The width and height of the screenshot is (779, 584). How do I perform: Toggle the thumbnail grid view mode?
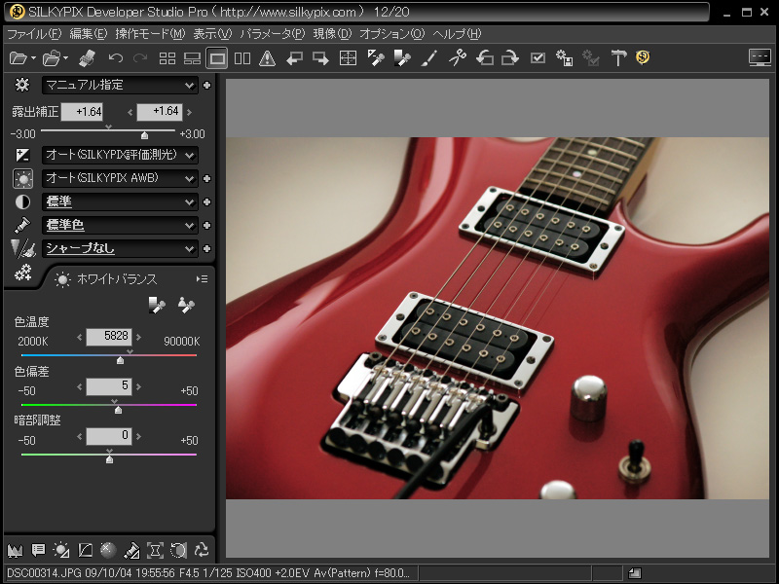click(167, 58)
